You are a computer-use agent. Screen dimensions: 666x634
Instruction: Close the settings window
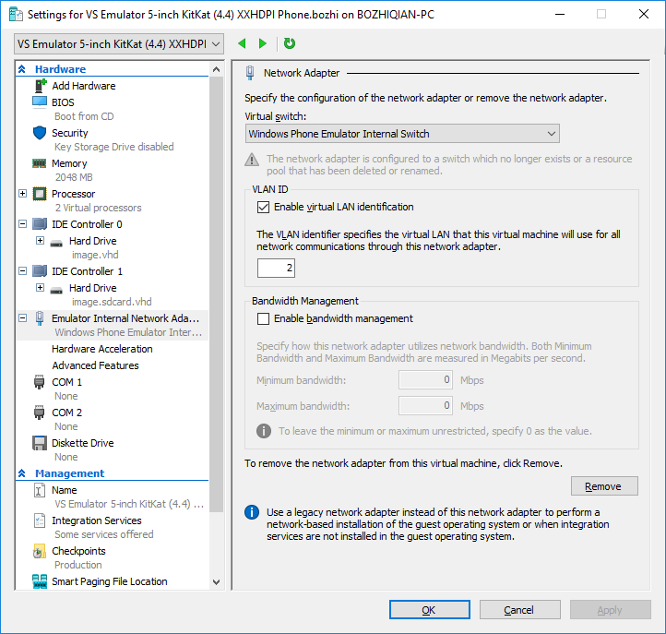(644, 14)
